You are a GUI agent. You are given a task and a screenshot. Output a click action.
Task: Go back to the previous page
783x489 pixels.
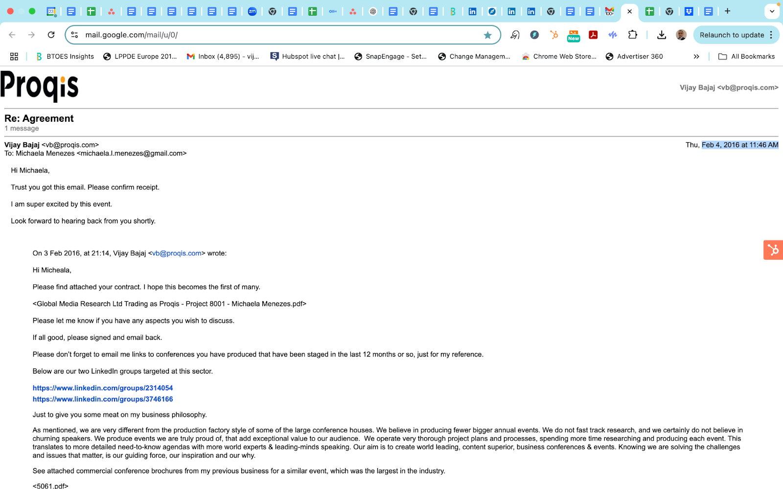pos(12,35)
